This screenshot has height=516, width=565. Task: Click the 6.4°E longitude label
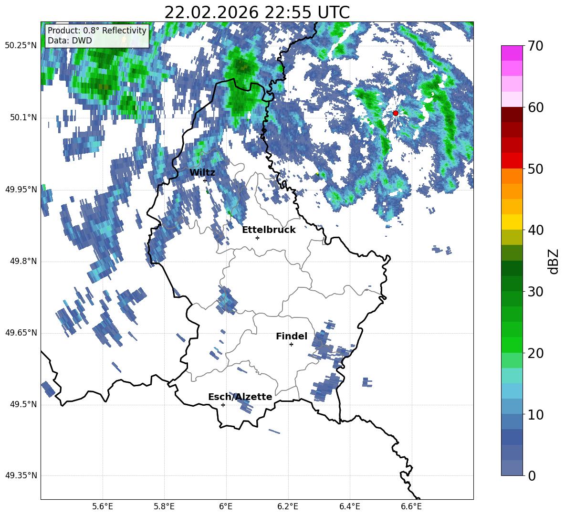click(x=349, y=507)
